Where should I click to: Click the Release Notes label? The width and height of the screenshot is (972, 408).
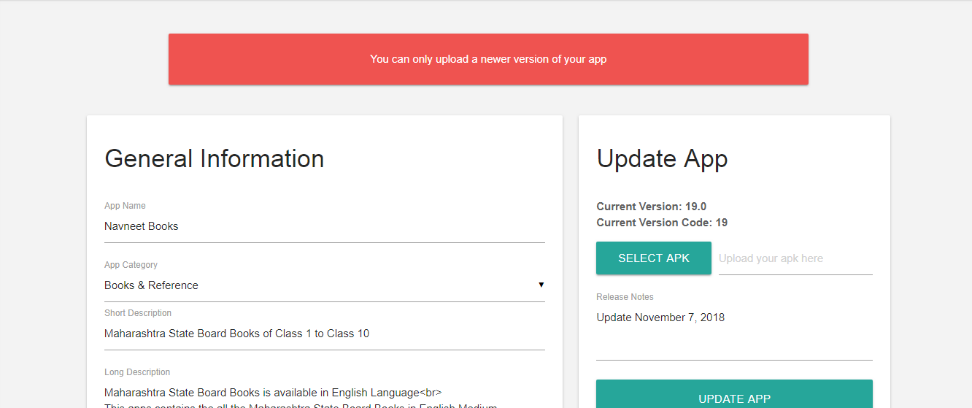625,297
